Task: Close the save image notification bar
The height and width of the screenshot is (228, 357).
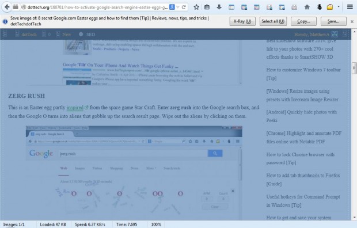Action: click(352, 22)
